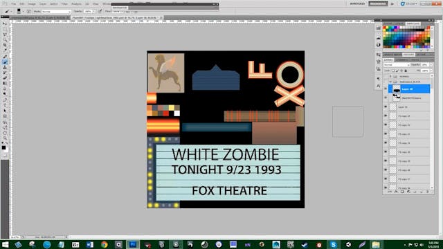
Task: Select the Pen tool
Action: (5, 100)
